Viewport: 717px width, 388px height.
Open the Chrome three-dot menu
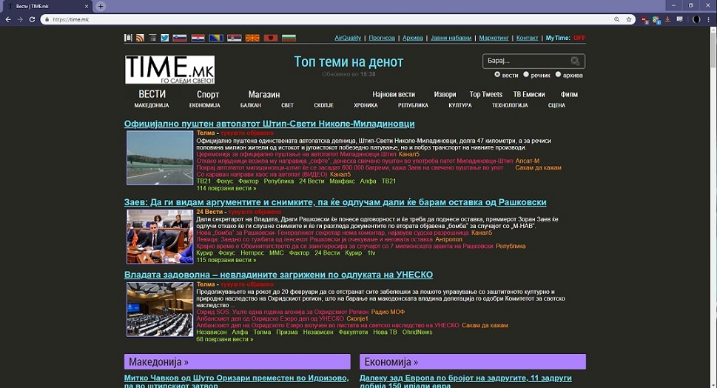tap(708, 20)
